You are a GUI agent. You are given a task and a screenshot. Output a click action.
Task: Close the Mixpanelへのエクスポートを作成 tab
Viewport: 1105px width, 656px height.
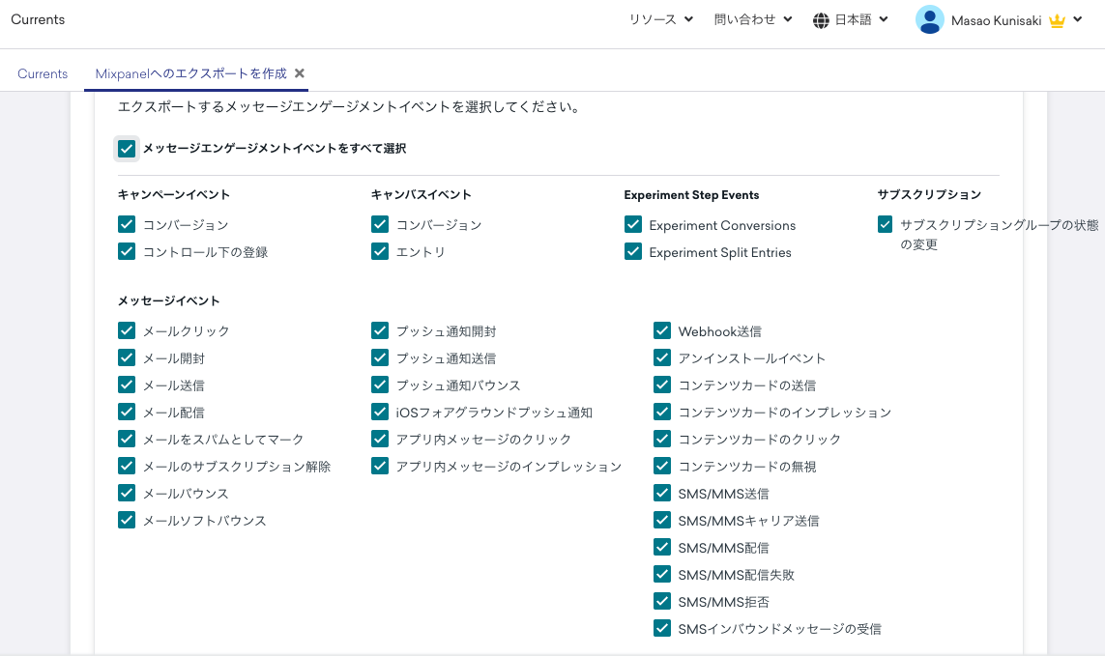(x=300, y=72)
